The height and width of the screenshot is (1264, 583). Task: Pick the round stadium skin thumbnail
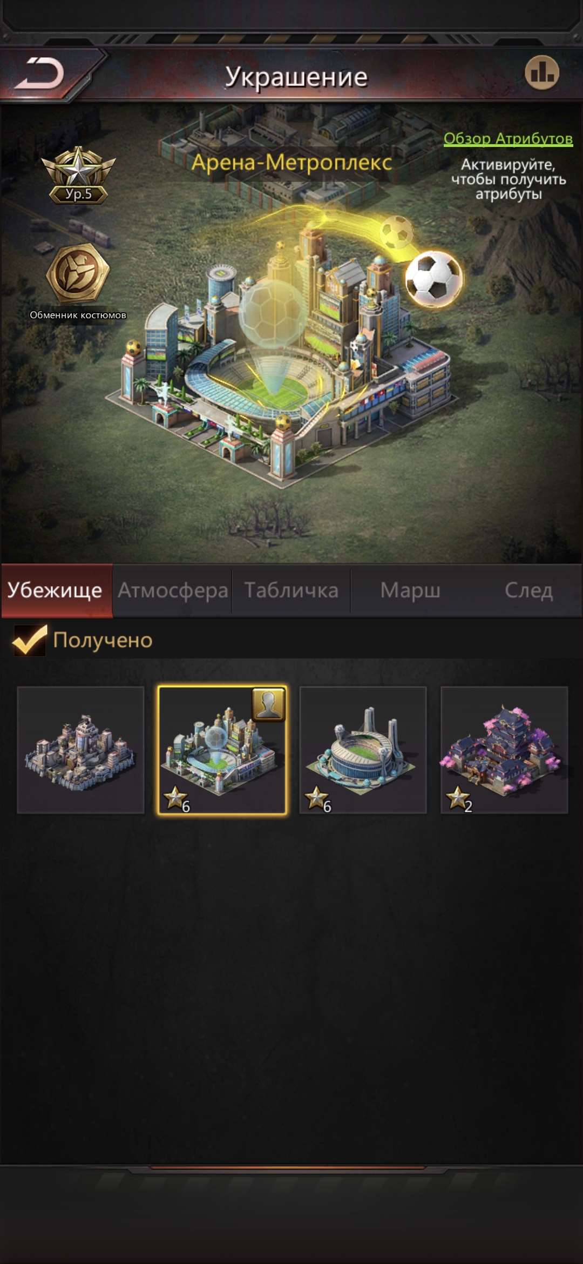363,750
